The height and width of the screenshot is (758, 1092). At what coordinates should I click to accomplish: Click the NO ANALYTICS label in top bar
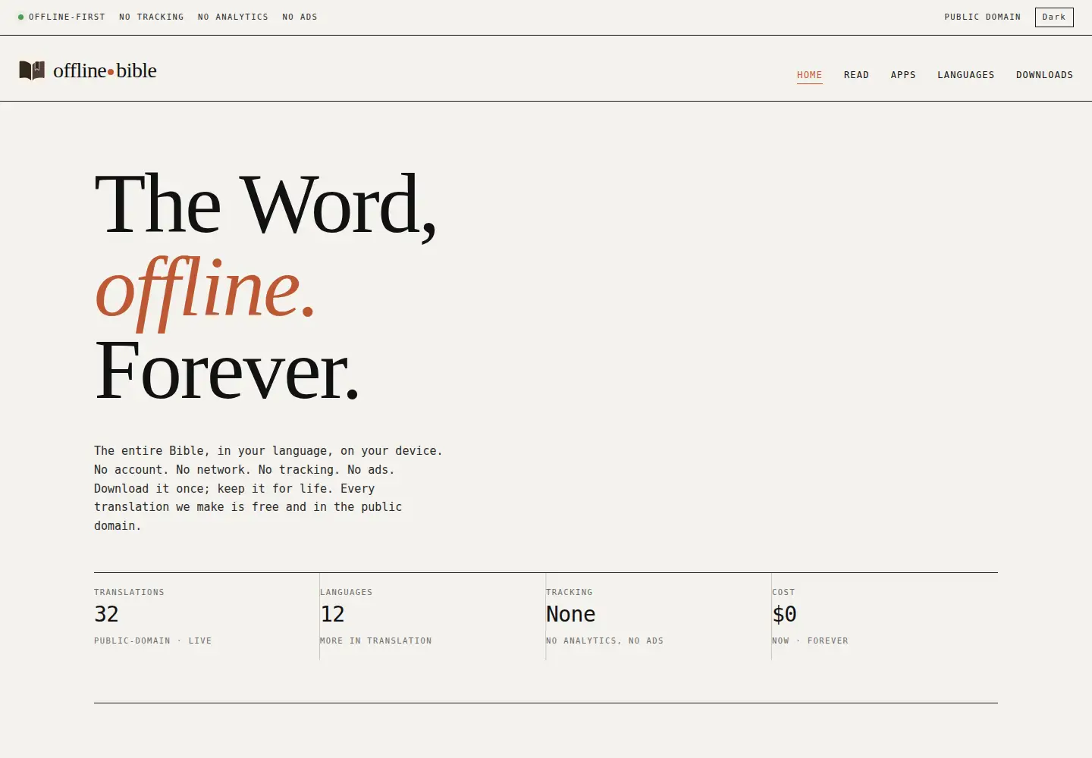[233, 17]
